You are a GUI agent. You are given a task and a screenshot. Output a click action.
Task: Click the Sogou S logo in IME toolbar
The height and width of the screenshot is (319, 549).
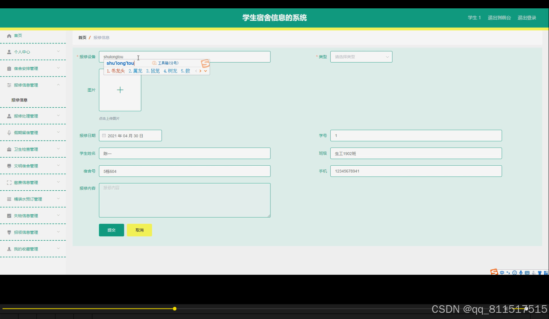tap(494, 272)
